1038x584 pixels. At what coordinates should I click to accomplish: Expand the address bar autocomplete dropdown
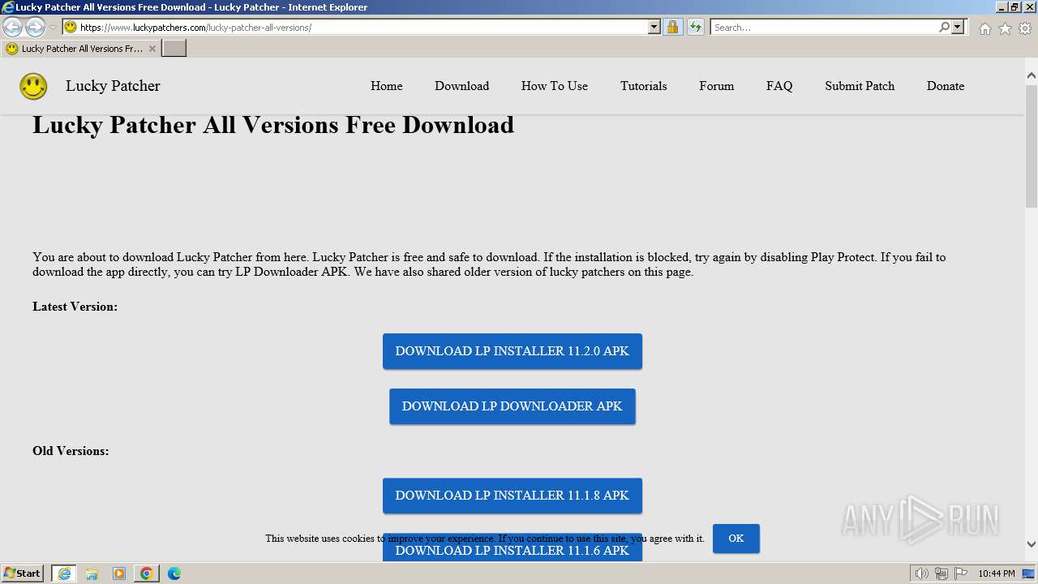[x=654, y=27]
